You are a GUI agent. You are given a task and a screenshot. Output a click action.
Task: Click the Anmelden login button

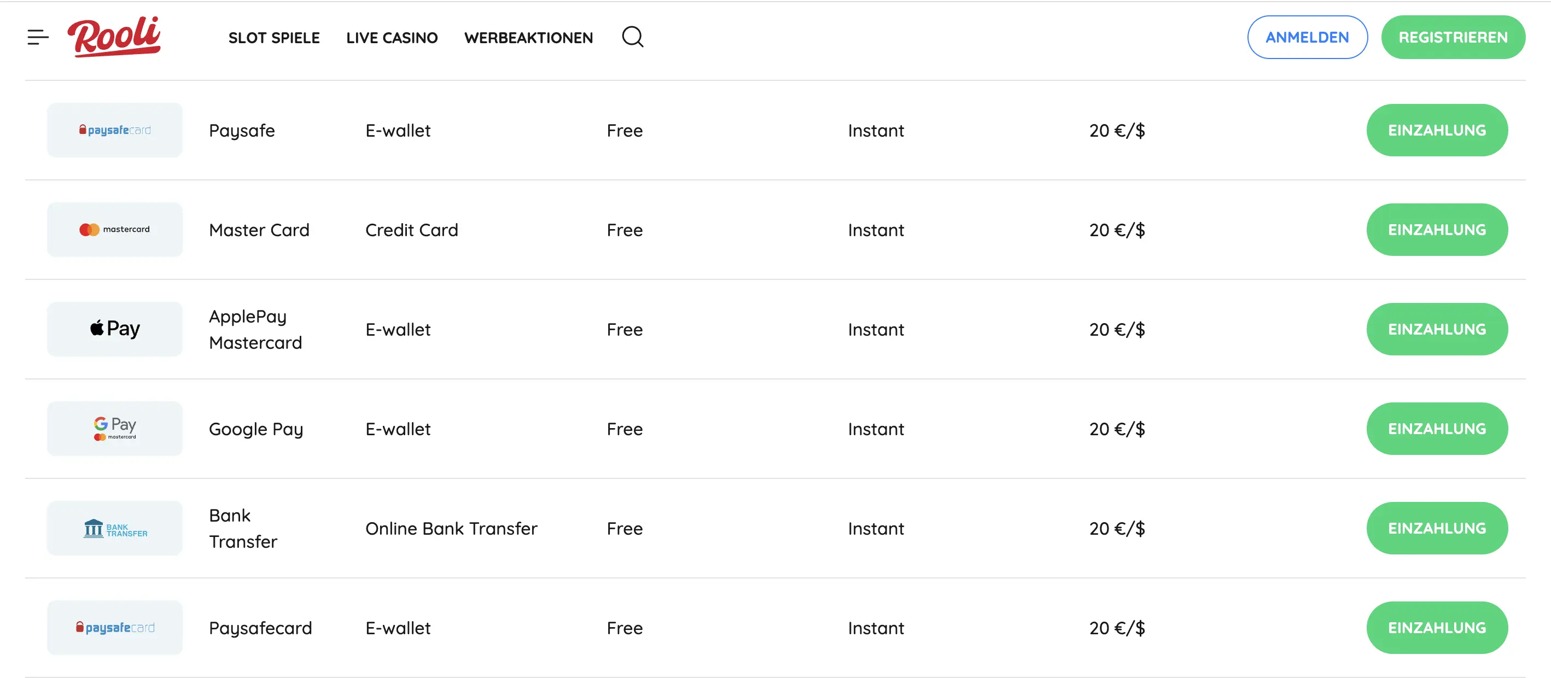tap(1307, 37)
